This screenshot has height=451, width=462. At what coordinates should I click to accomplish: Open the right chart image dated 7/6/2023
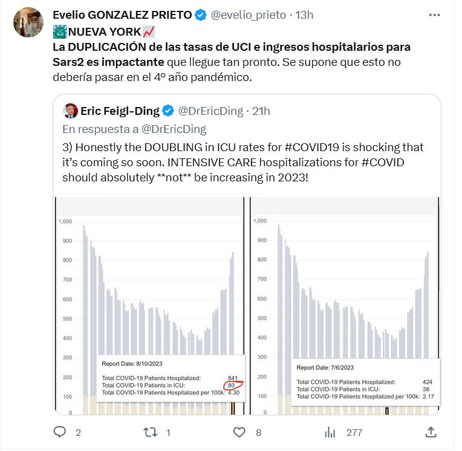tap(345, 306)
